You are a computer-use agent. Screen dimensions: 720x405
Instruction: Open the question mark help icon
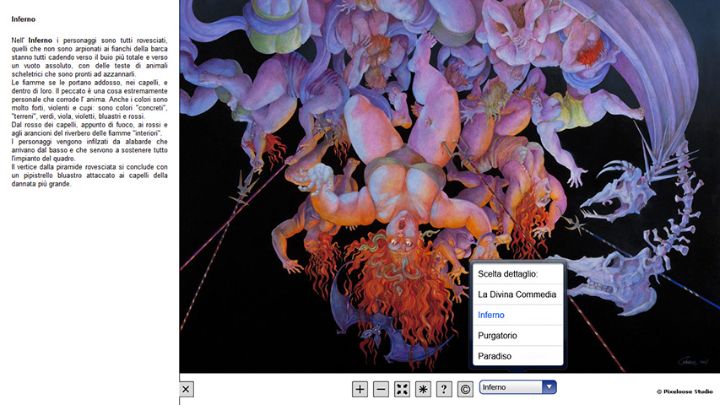[444, 389]
